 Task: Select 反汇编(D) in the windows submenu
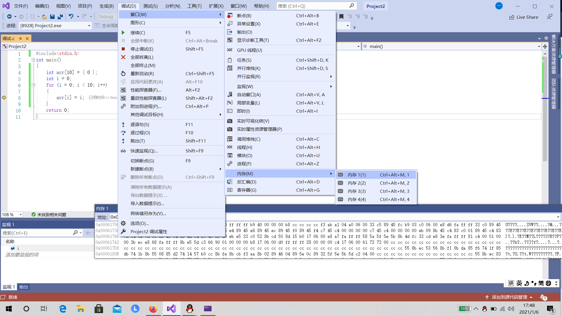pyautogui.click(x=246, y=182)
